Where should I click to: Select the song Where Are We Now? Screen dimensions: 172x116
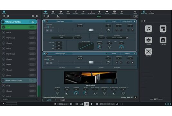[19, 22]
